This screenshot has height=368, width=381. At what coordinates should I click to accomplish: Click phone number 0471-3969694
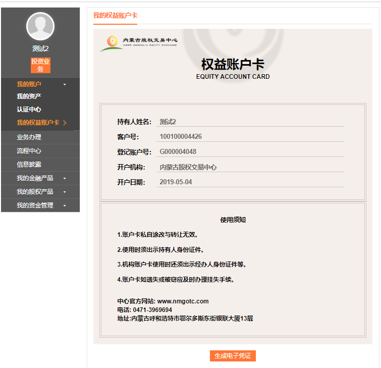point(152,309)
